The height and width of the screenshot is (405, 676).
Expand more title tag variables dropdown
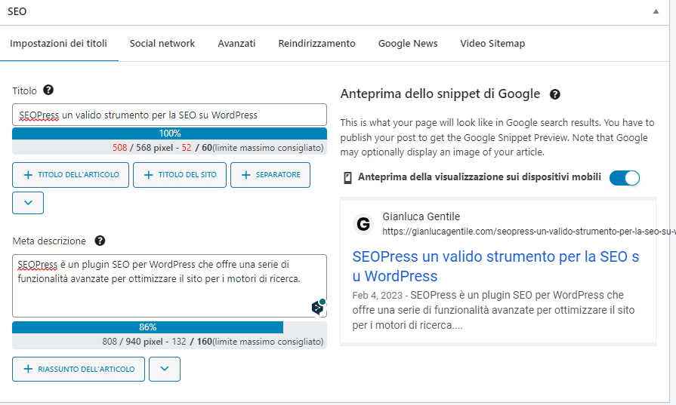(x=28, y=203)
